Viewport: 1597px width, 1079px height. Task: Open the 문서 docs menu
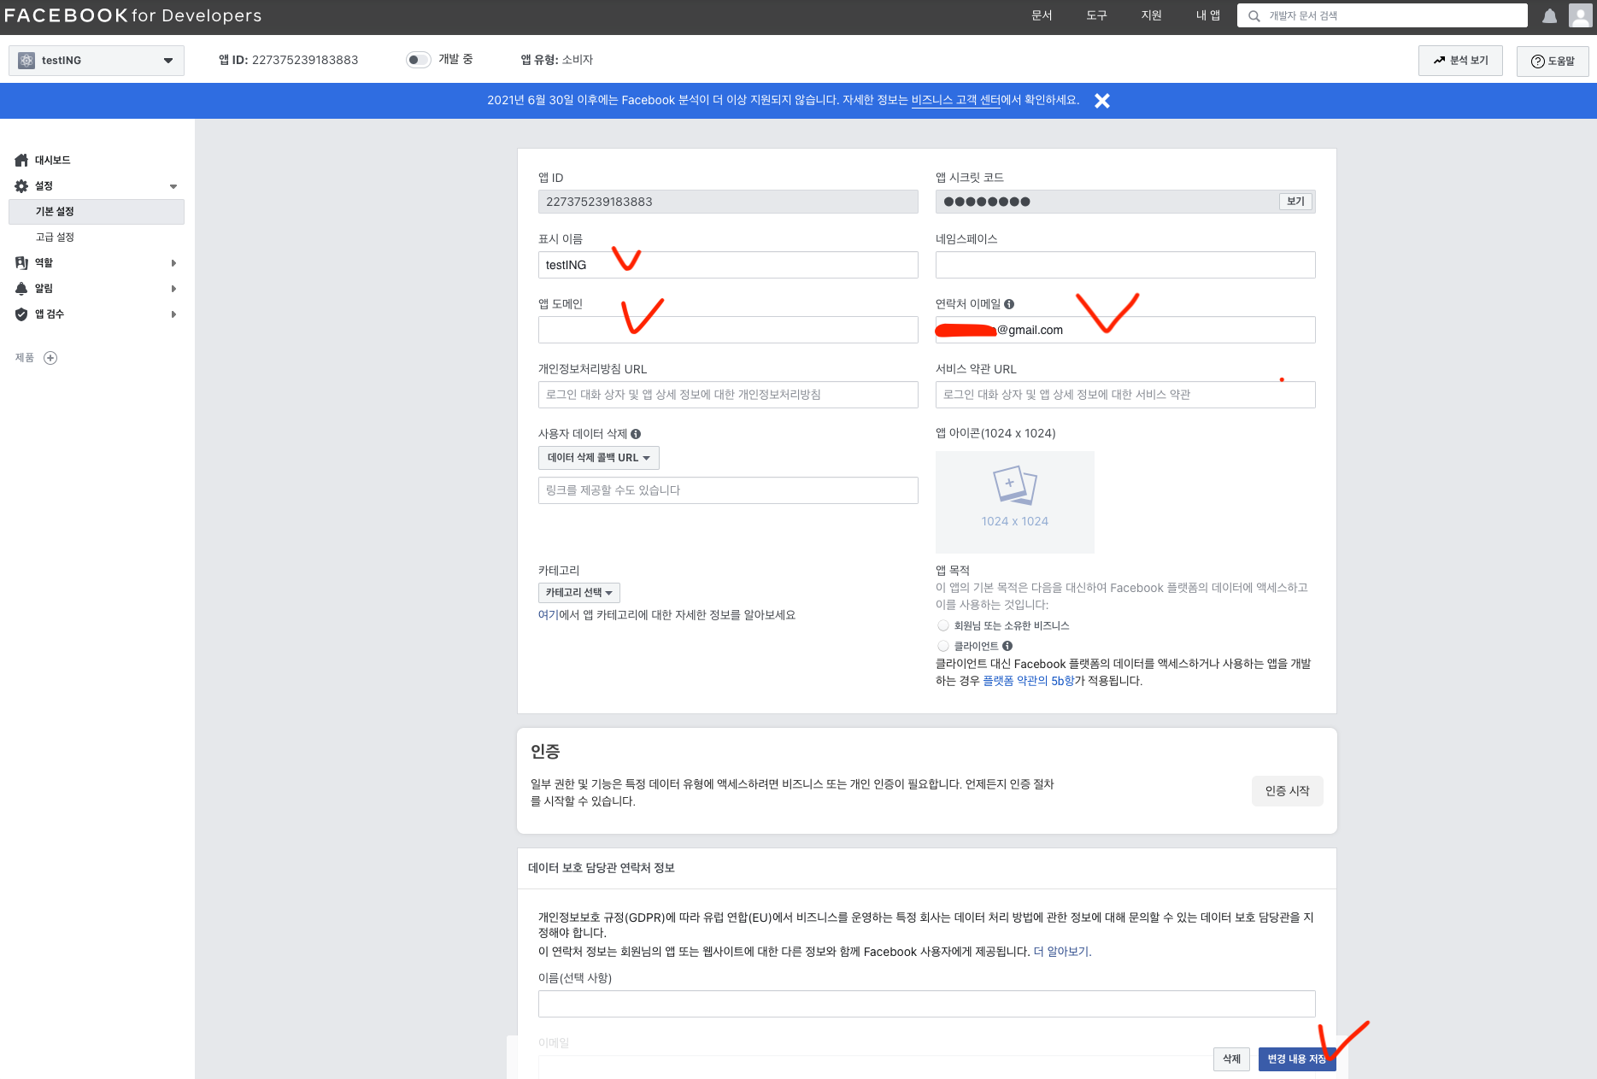click(1042, 15)
